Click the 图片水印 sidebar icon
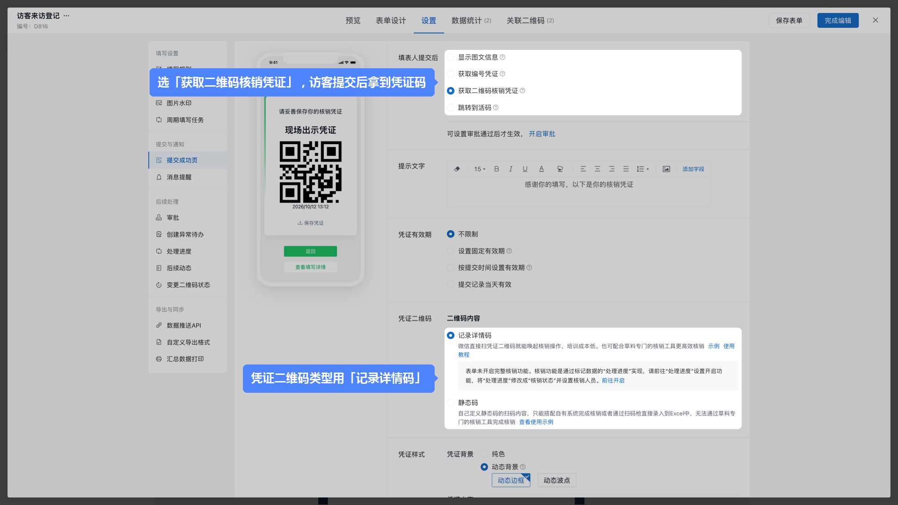Viewport: 898px width, 505px height. [x=159, y=103]
